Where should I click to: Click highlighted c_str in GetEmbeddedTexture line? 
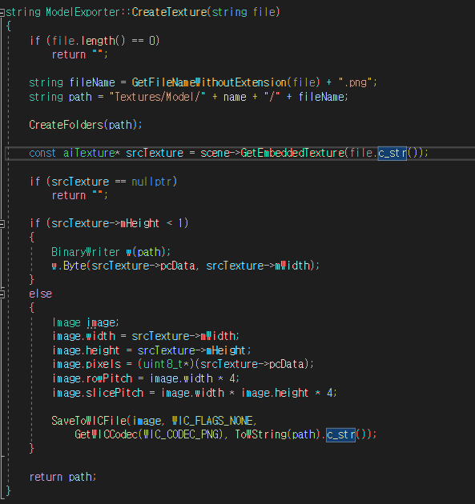[x=392, y=153]
